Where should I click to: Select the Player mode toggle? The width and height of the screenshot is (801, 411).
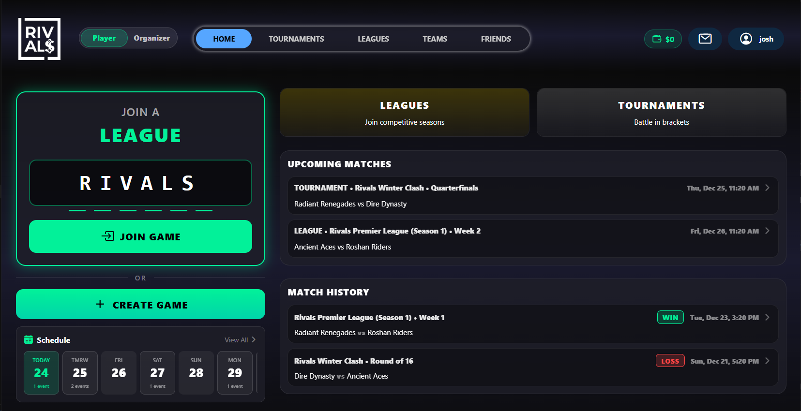point(104,38)
